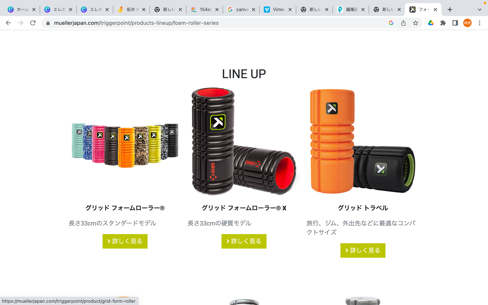Open the share page icon
This screenshot has height=305, width=488.
point(403,23)
